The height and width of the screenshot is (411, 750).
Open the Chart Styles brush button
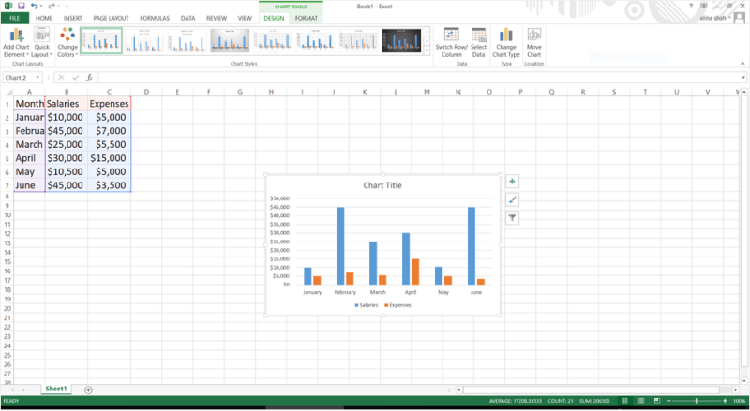point(512,199)
